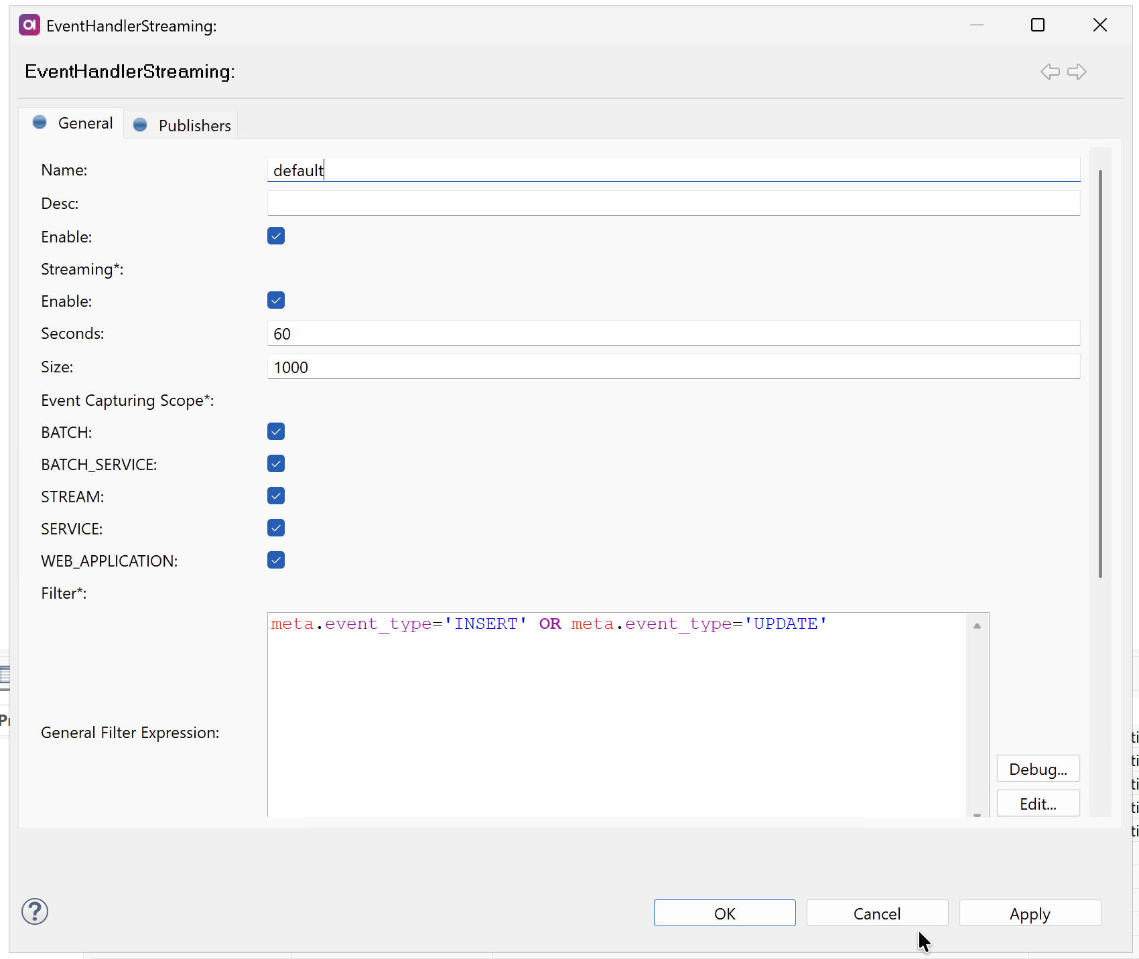Click the Size field showing 1000
The height and width of the screenshot is (959, 1139).
tap(673, 367)
